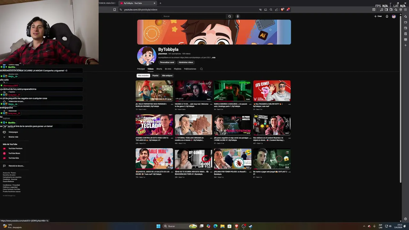This screenshot has width=409, height=230.
Task: Open the Burglin Gnomes video thumbnail
Action: pyautogui.click(x=154, y=91)
